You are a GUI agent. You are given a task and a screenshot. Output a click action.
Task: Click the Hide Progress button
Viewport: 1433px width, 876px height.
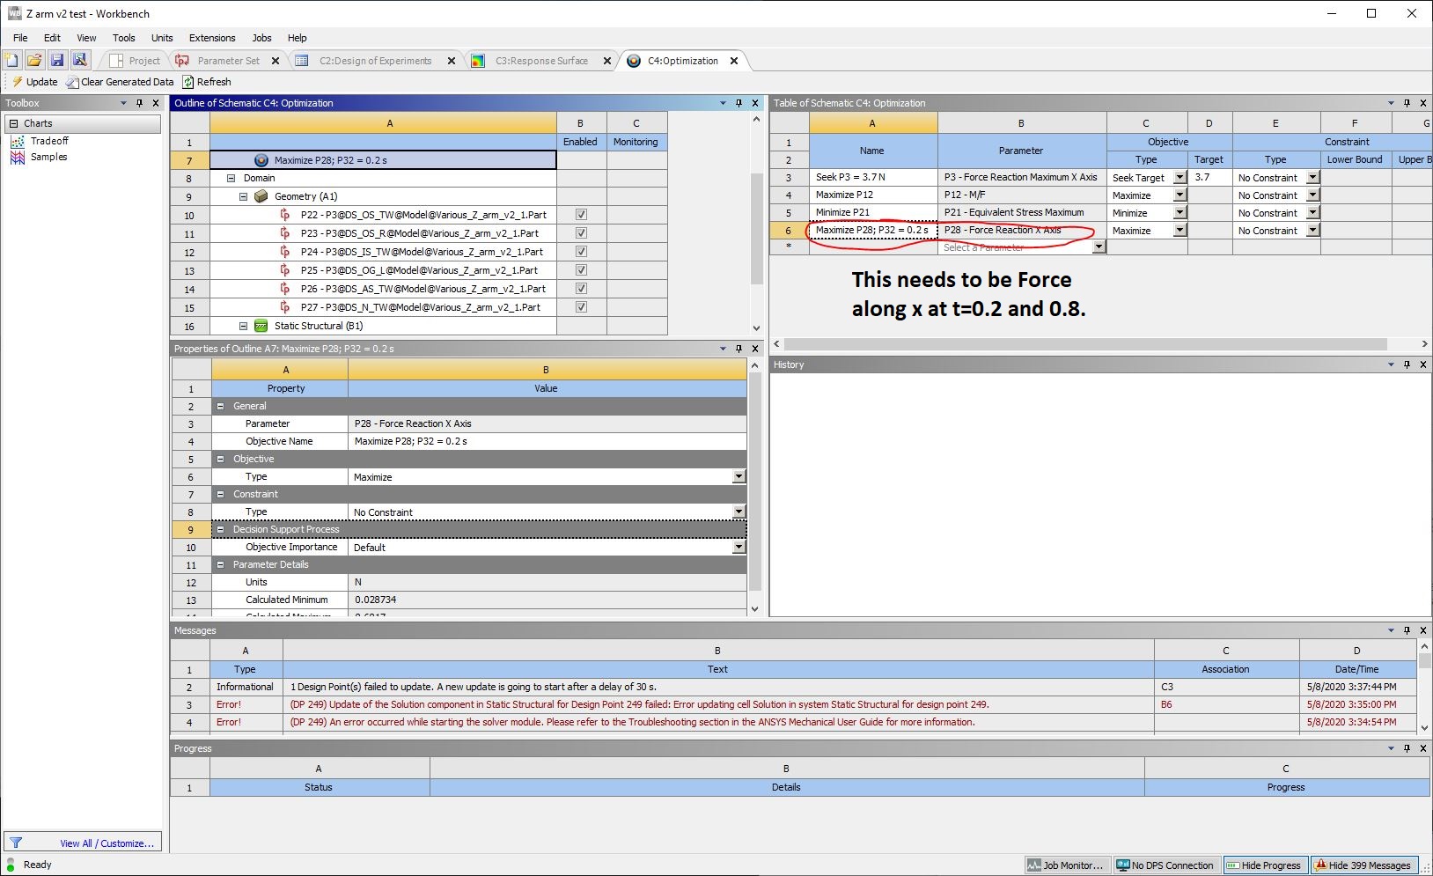tap(1264, 865)
